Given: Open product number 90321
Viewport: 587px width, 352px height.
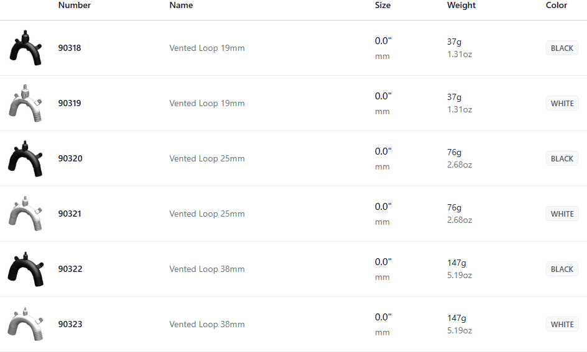Looking at the screenshot, I should point(70,214).
